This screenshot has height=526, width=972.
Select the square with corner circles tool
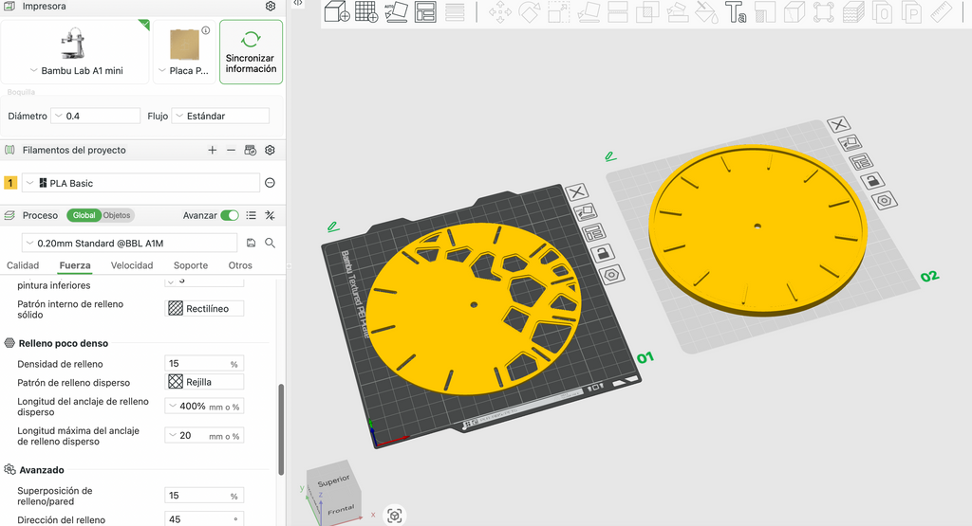pos(823,12)
